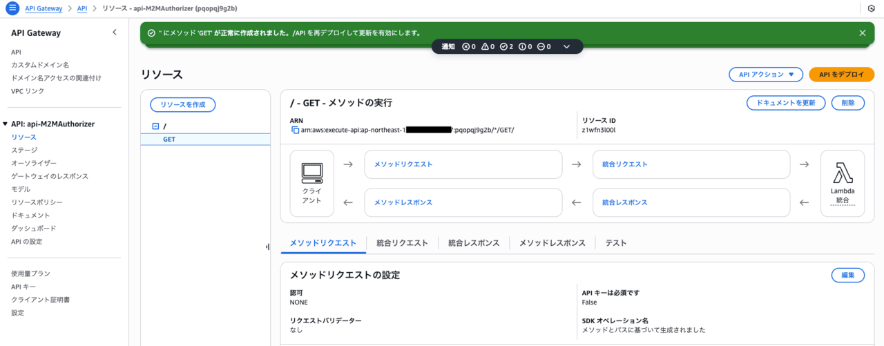Click the panel resize handle divider
The width and height of the screenshot is (884, 346).
(267, 247)
